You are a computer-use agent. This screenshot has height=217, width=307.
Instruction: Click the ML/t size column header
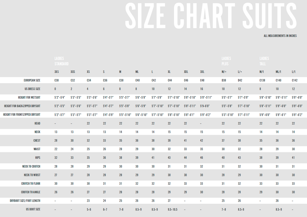tap(278, 72)
